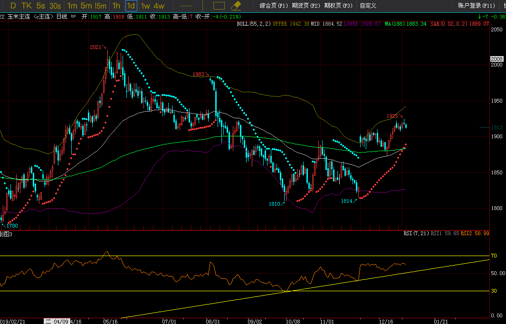
Task: Click the 1983 high price marker
Action: tap(199, 74)
